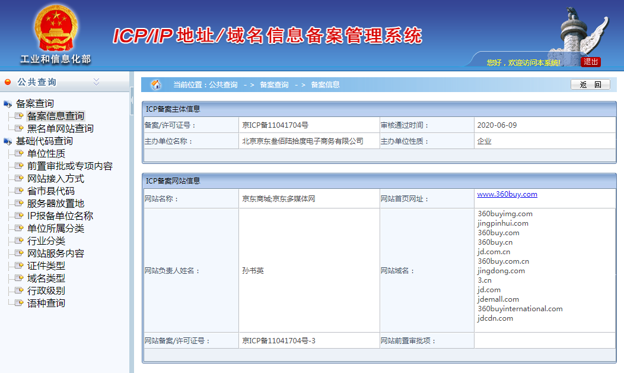Click the site name 京东商城;京东多媒体网

coord(279,198)
